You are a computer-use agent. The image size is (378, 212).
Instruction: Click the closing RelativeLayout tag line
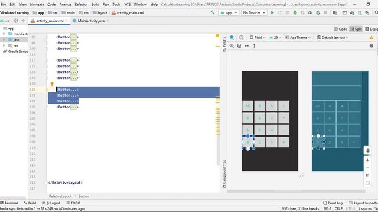click(65, 183)
